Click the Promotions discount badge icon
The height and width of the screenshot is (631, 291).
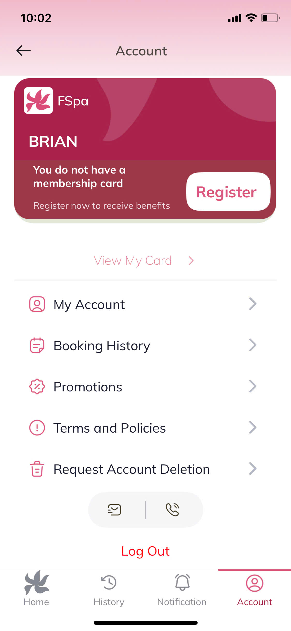point(37,386)
